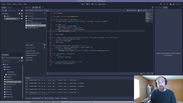Add a new node with plus icon
The image size is (183, 103).
(x=3, y=11)
